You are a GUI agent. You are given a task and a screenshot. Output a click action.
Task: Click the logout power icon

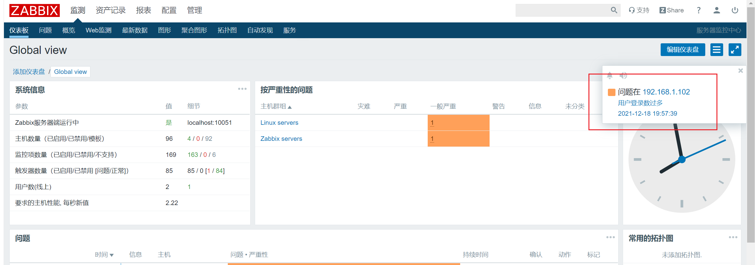(x=735, y=10)
